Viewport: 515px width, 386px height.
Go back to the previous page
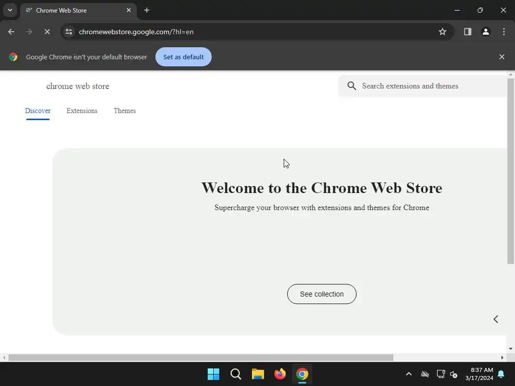point(11,32)
